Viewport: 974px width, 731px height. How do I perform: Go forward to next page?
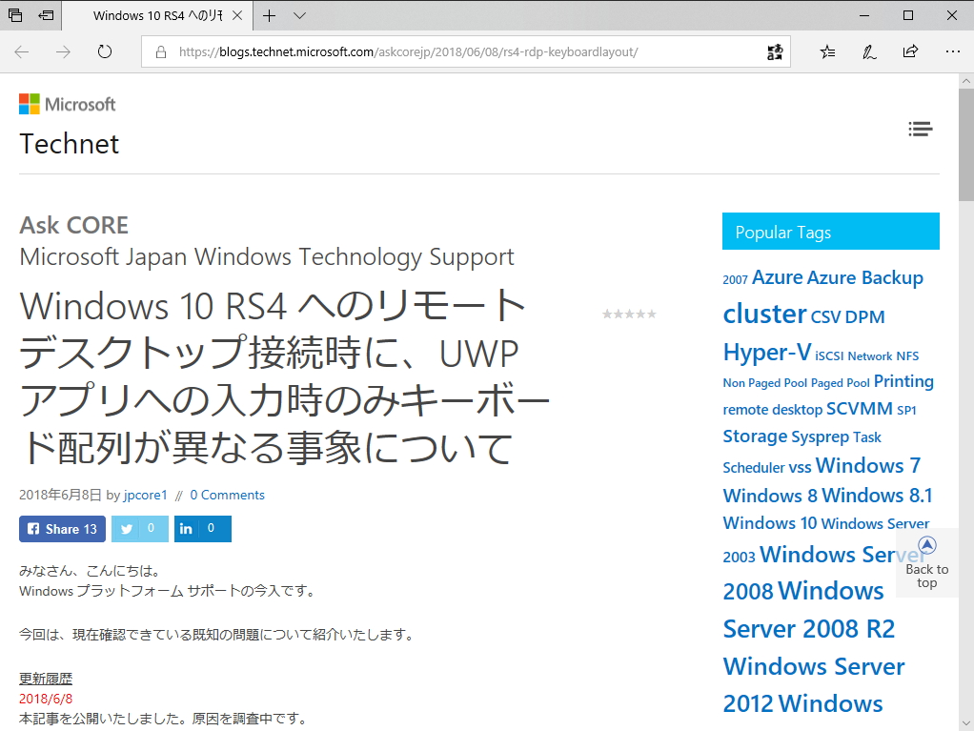[x=63, y=51]
